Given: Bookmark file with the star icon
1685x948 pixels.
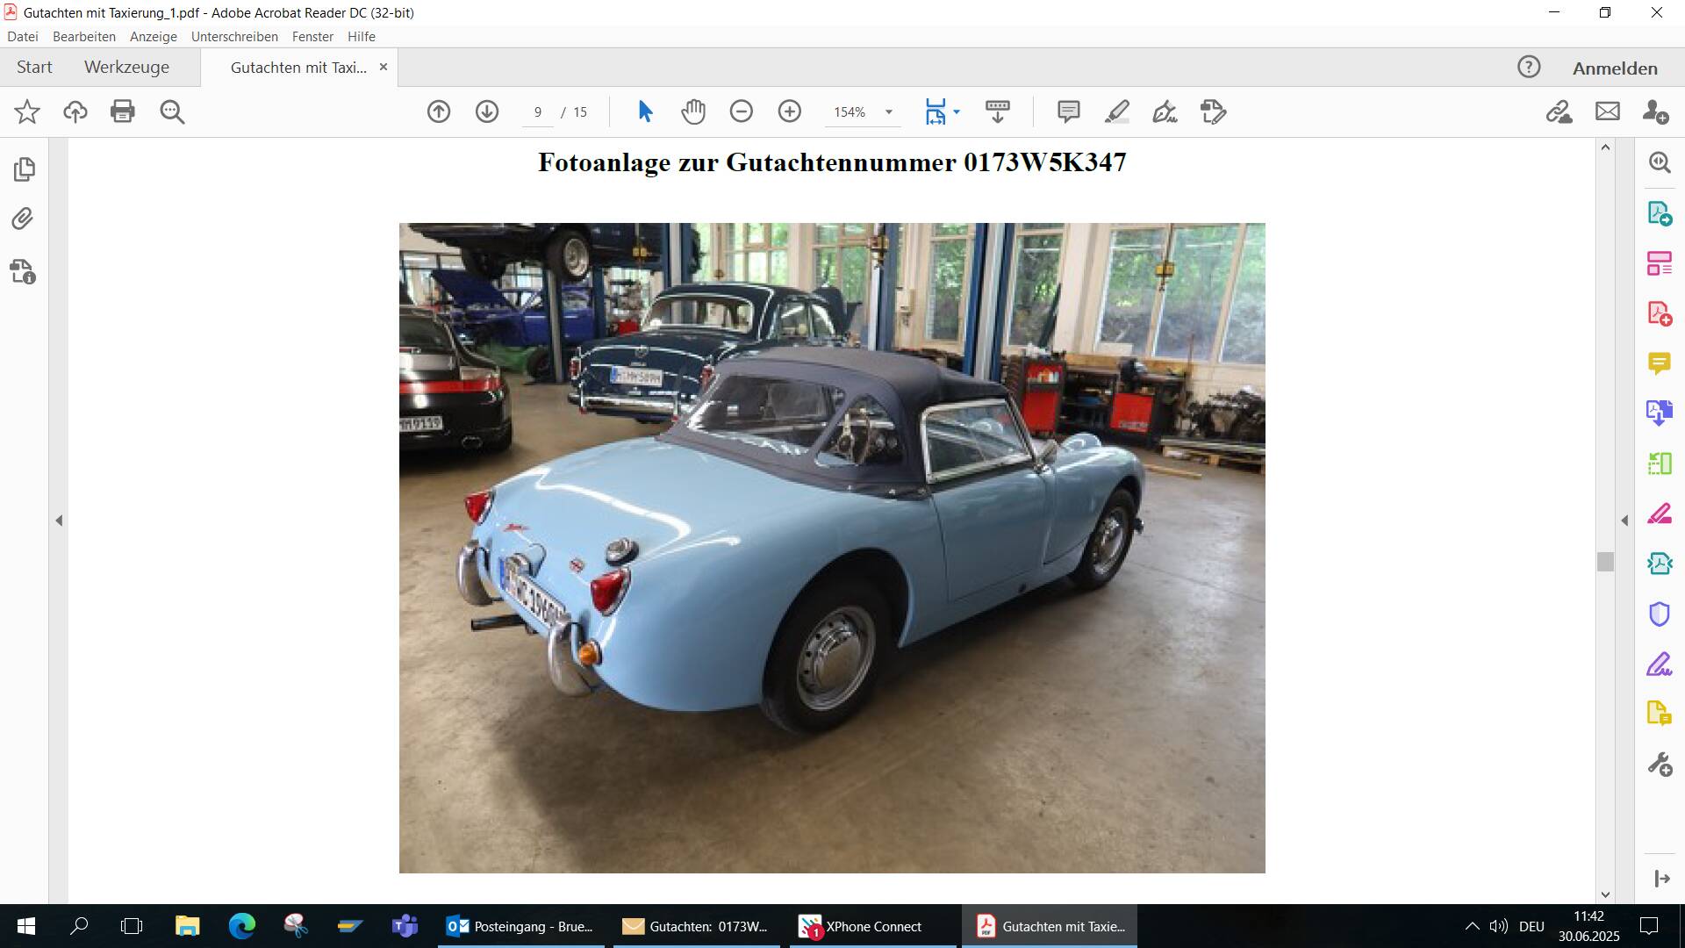Looking at the screenshot, I should click(x=27, y=111).
